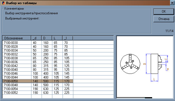Click the three-jaw chuck front view drawing
175x101 pixels.
(130, 64)
